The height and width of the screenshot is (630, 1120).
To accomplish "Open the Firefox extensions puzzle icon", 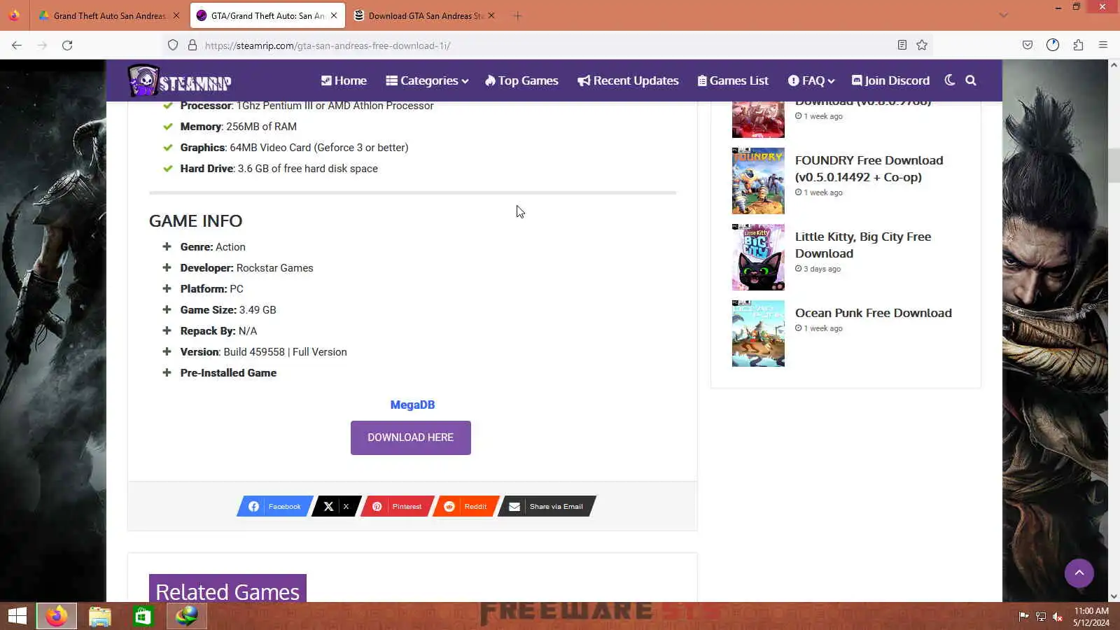I will pos(1078,45).
